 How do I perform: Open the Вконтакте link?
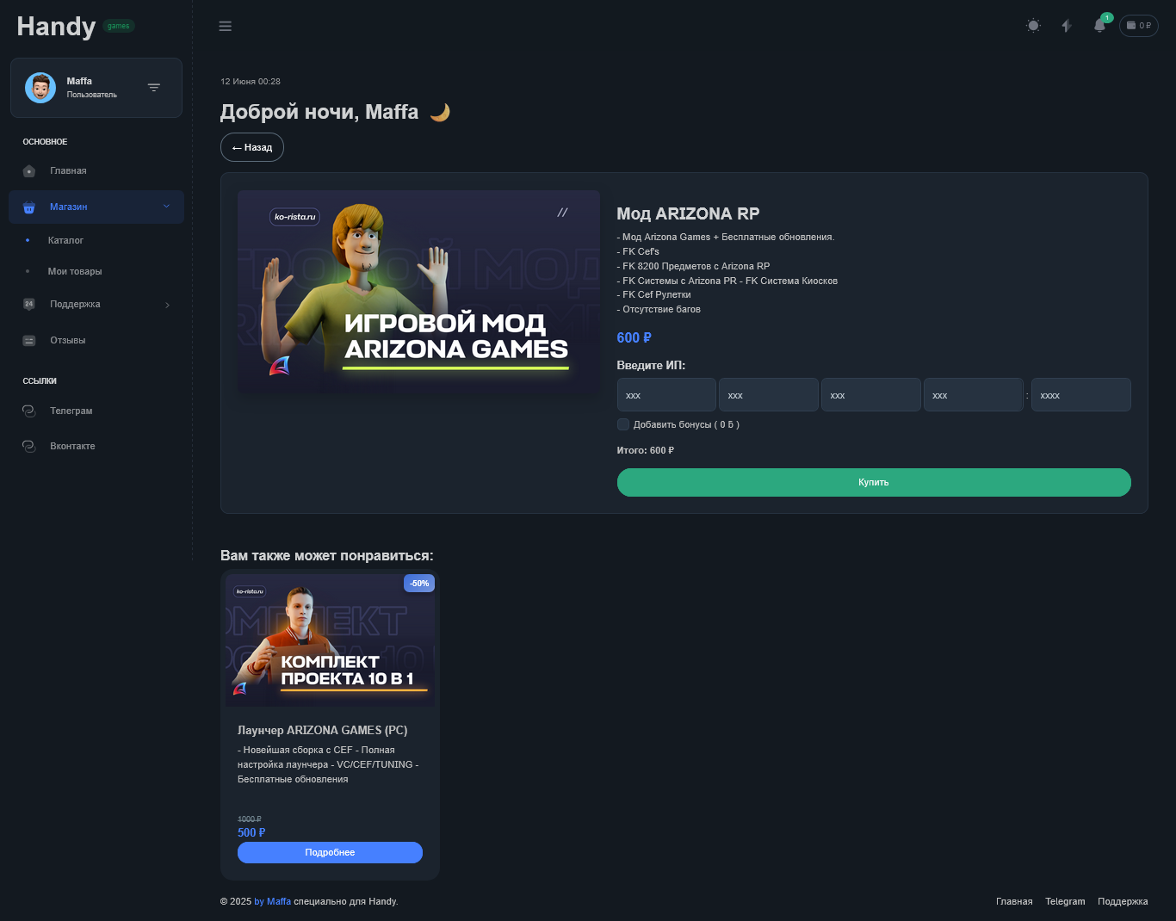pos(72,446)
